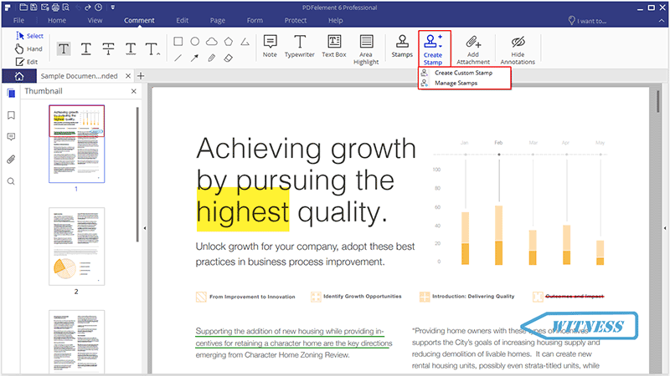Toggle Hide Annotations

pos(518,49)
